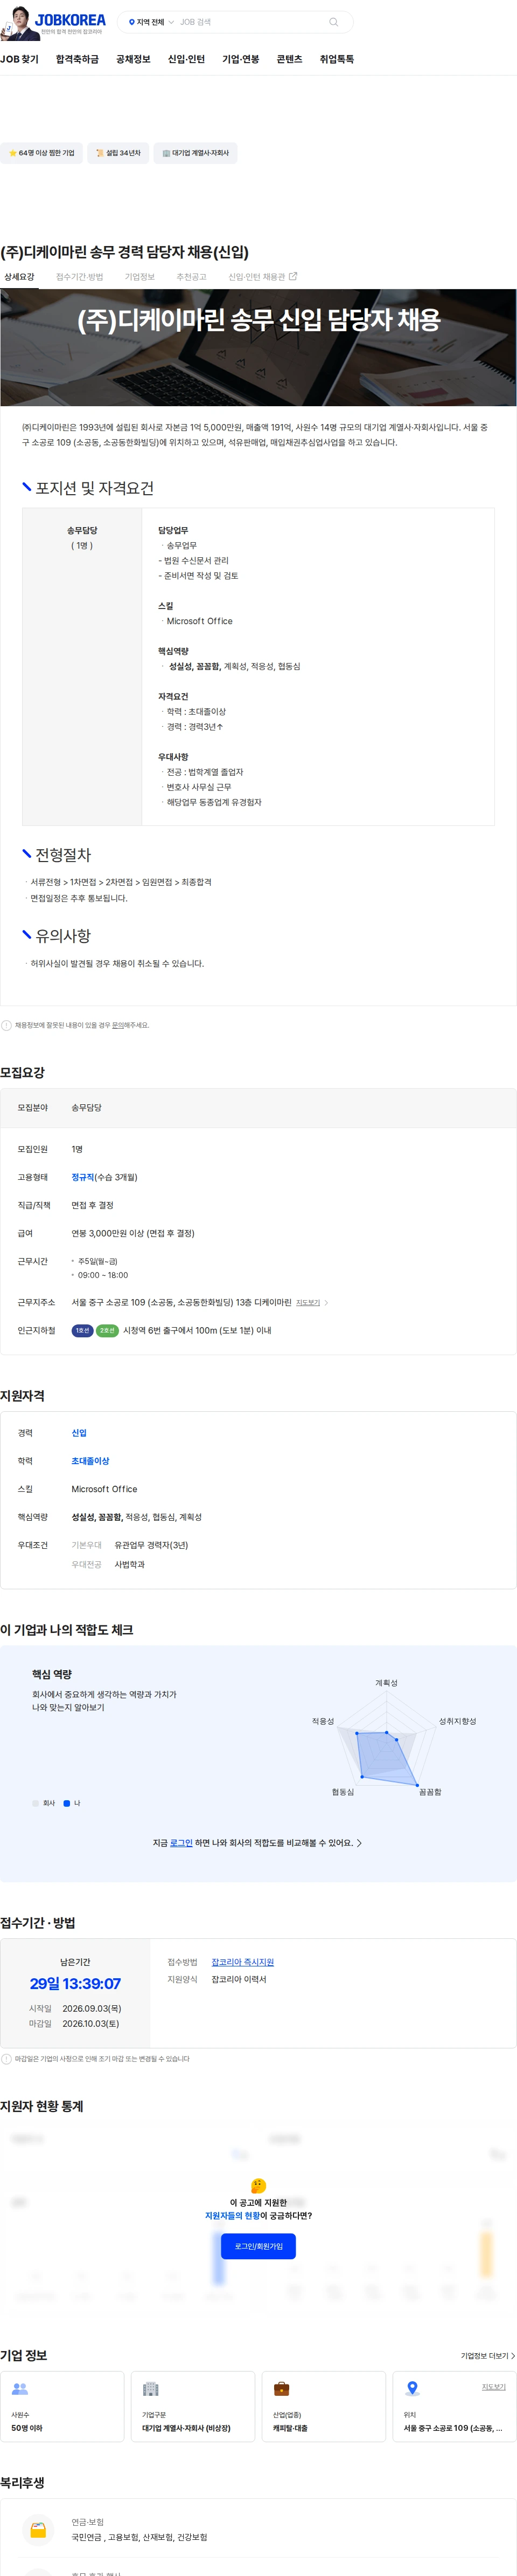The height and width of the screenshot is (2576, 517).
Task: Open the 합격축하금 menu
Action: pos(77,59)
